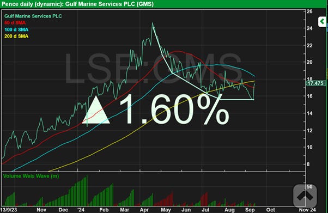Viewport: 328px width, 213px height.
Task: Click the 26 price axis label
Action: 309,11
